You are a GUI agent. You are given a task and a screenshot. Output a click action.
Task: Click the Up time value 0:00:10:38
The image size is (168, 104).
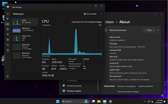[48, 76]
